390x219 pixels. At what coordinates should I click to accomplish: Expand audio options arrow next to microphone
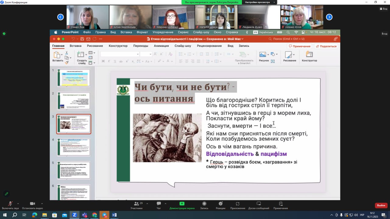(x=18, y=203)
